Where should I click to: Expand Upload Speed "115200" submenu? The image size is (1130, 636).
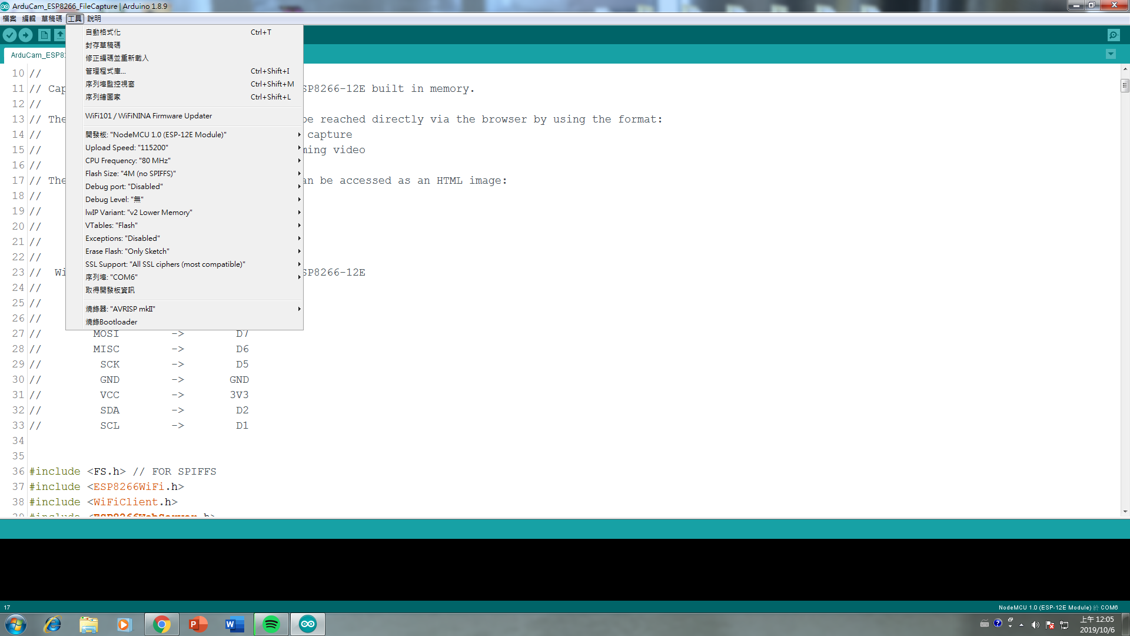185,148
